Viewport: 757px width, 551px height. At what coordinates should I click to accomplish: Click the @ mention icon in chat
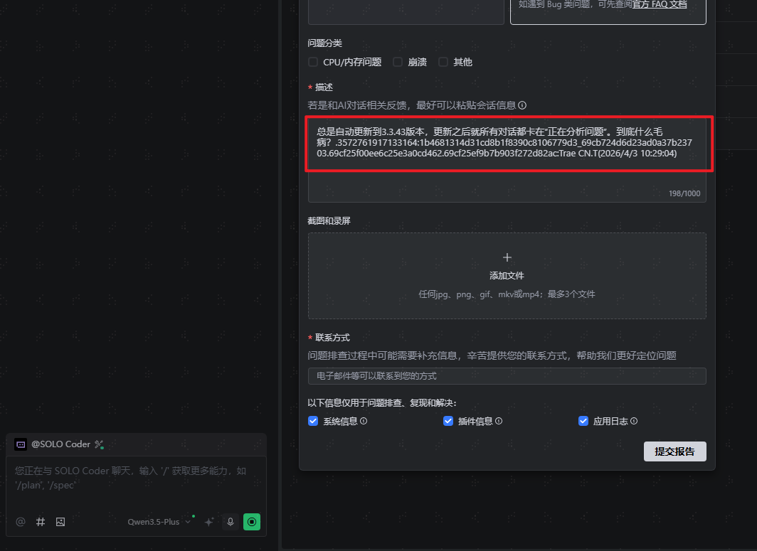point(21,522)
